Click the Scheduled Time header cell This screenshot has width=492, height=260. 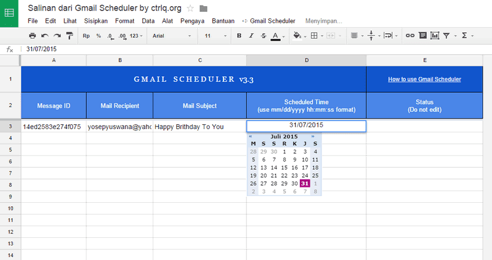[306, 106]
